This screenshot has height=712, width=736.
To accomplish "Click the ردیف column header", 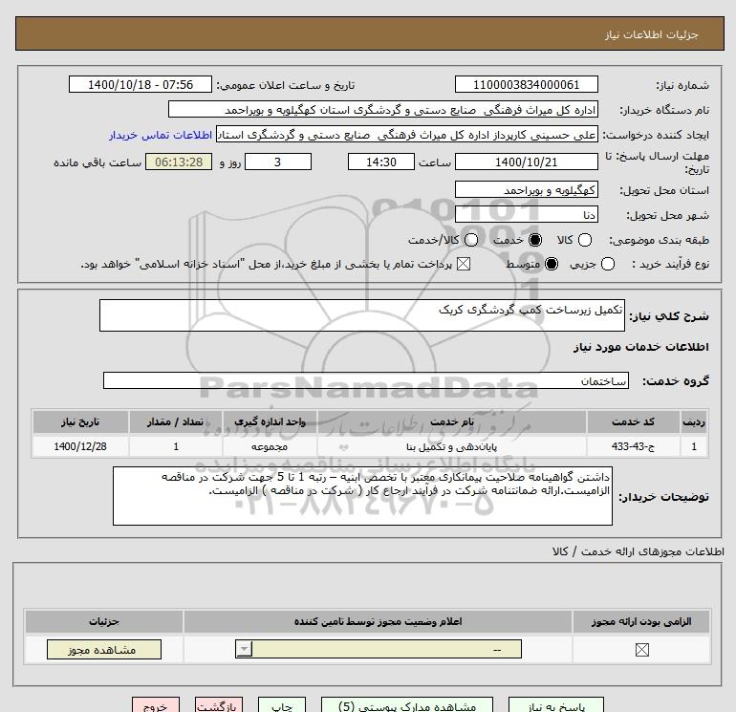I will pyautogui.click(x=694, y=421).
